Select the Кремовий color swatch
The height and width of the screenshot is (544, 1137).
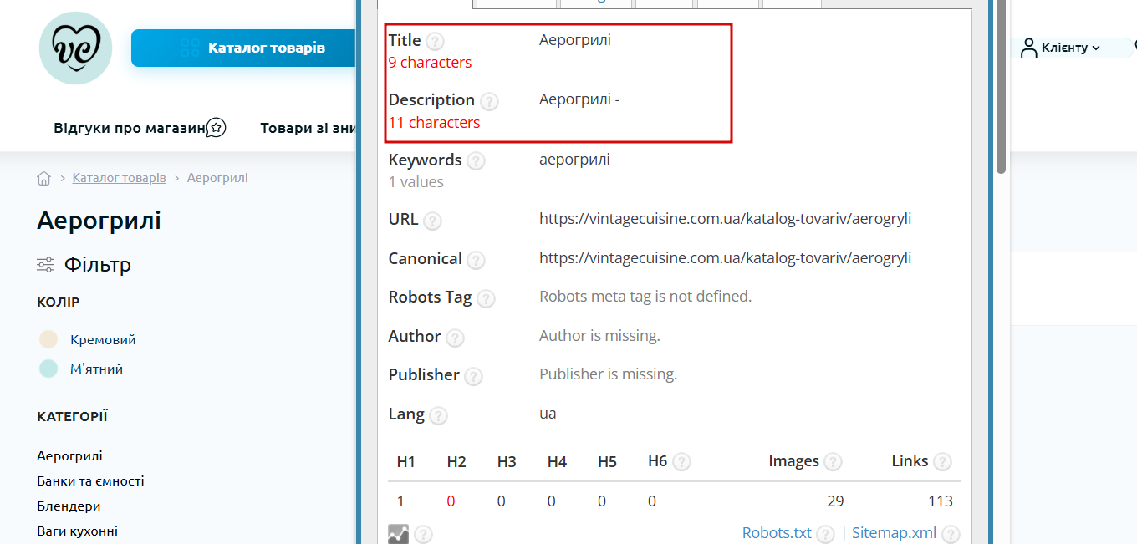pyautogui.click(x=48, y=339)
